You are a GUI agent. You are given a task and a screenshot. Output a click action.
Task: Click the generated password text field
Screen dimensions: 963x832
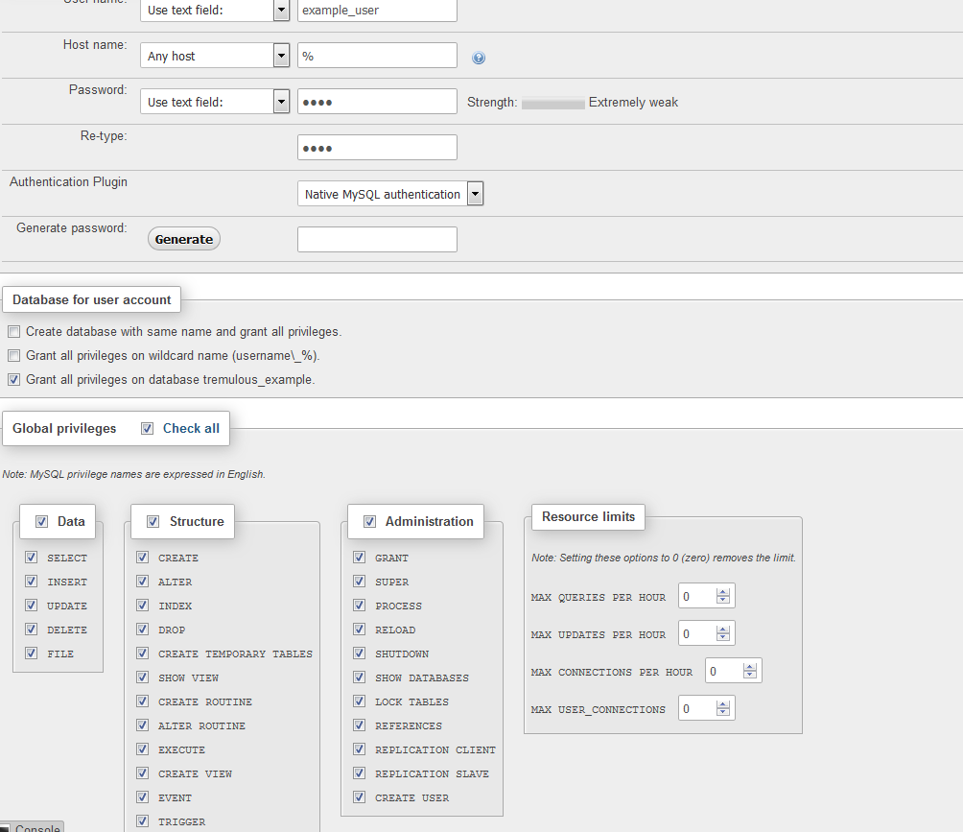click(377, 239)
